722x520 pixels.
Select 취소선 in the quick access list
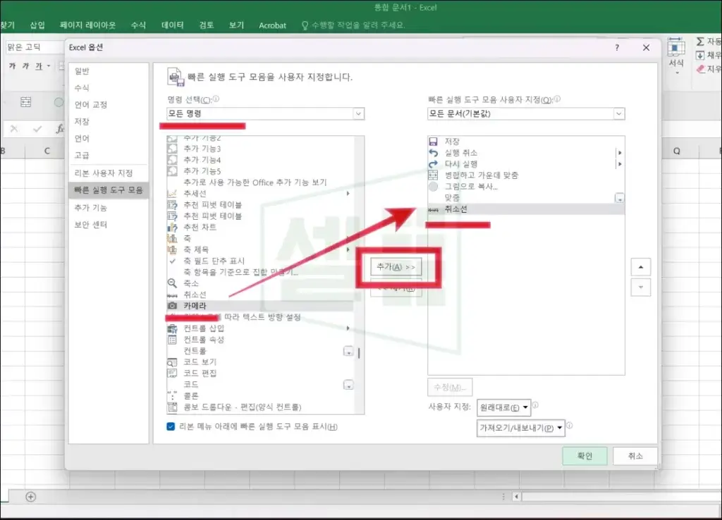pos(526,209)
